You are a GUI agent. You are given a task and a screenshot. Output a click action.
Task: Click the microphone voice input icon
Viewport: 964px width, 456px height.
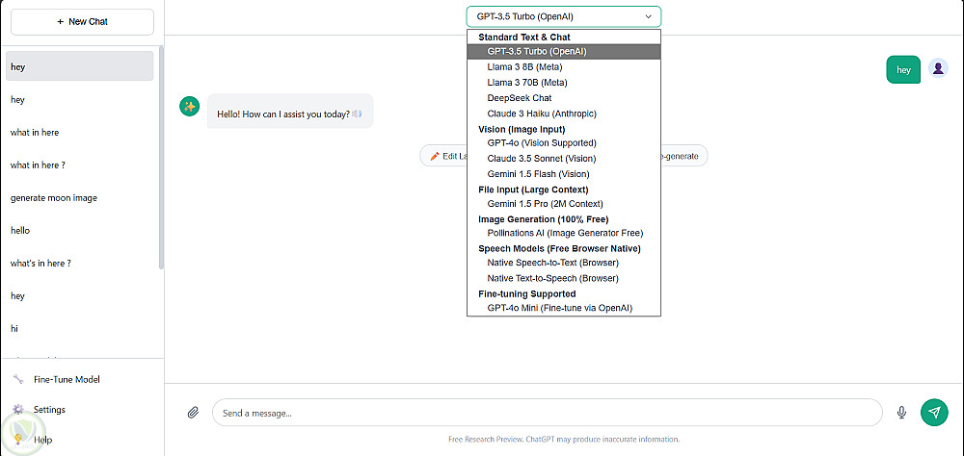click(x=901, y=413)
